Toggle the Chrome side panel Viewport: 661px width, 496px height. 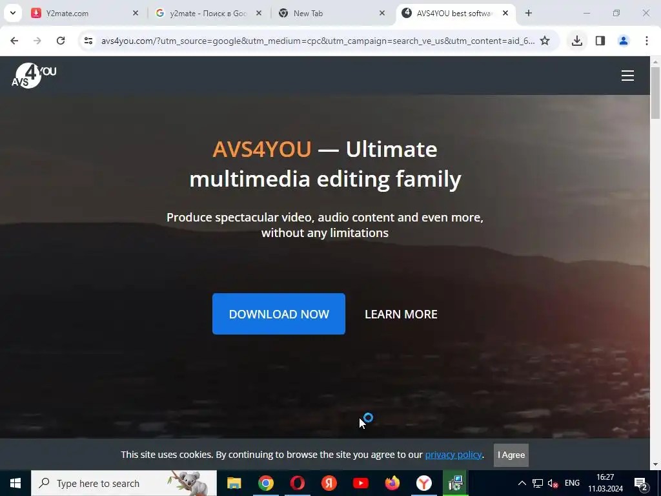[x=600, y=41]
